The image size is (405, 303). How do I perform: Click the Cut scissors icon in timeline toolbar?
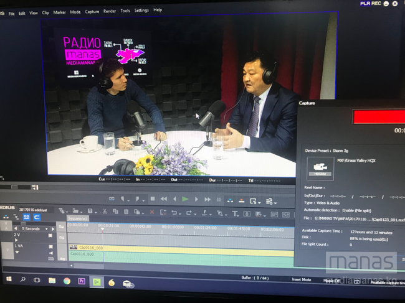tap(105, 212)
